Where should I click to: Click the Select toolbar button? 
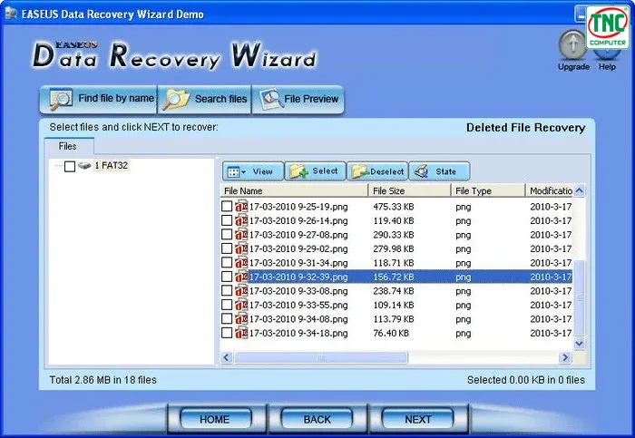(x=315, y=171)
